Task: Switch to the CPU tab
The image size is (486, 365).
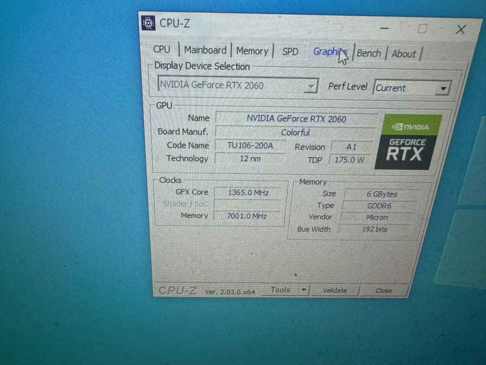Action: pyautogui.click(x=162, y=49)
